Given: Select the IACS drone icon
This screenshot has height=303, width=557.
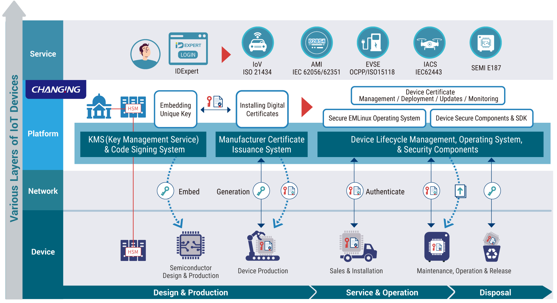Looking at the screenshot, I should (x=429, y=43).
